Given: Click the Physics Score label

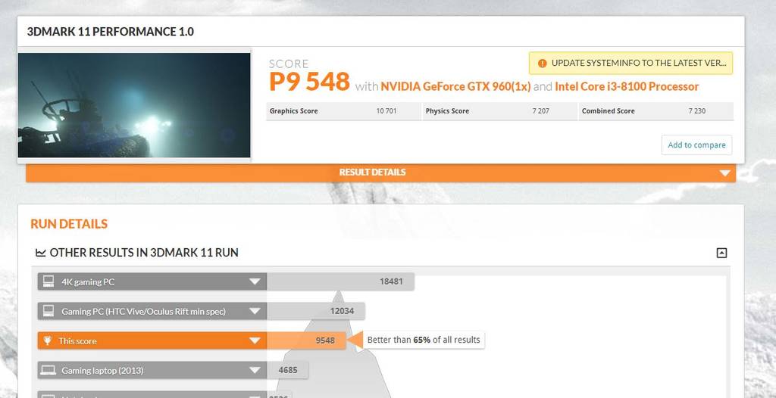Looking at the screenshot, I should [x=447, y=111].
